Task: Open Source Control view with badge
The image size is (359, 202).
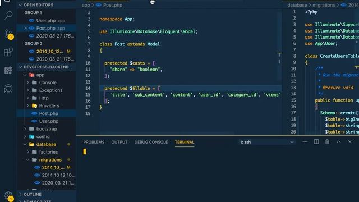Action: [x=9, y=34]
